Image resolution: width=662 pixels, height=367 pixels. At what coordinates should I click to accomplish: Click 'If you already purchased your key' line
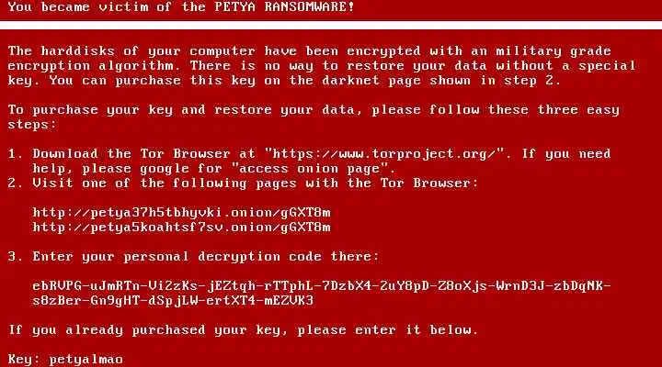click(x=243, y=330)
